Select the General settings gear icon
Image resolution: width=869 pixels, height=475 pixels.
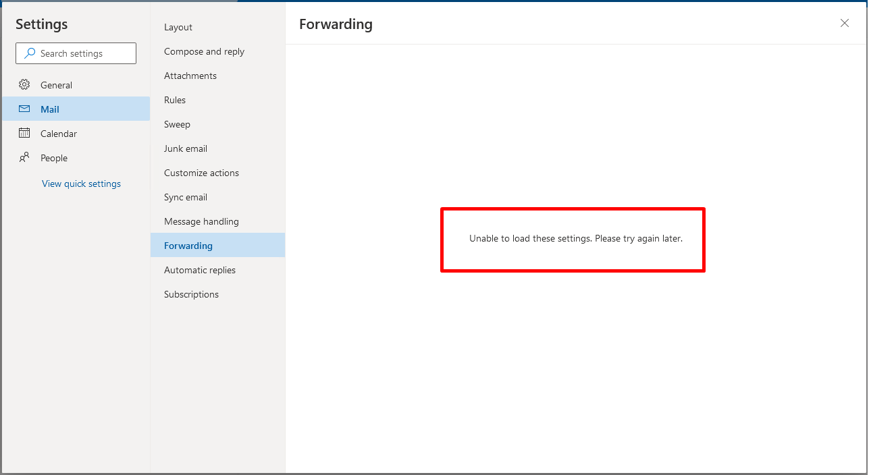(24, 85)
